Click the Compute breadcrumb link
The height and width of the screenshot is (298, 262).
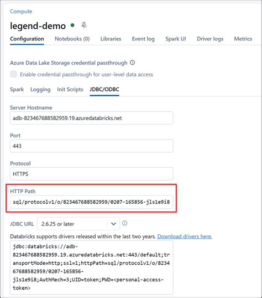(21, 12)
